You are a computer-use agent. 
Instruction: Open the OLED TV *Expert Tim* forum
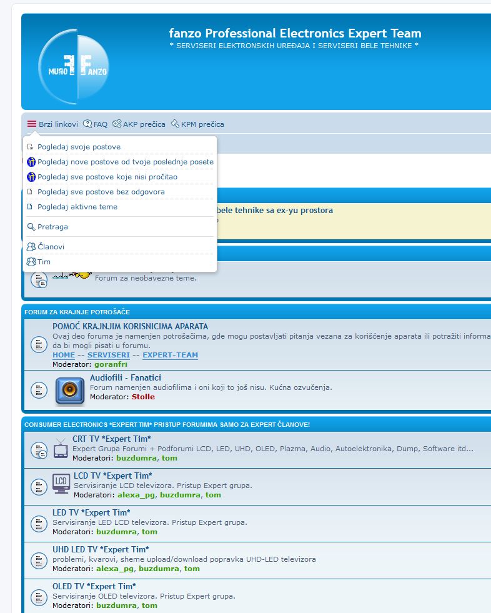(x=94, y=586)
